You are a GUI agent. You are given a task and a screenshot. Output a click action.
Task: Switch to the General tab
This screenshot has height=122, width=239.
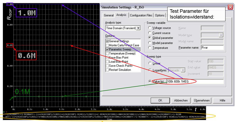point(109,15)
